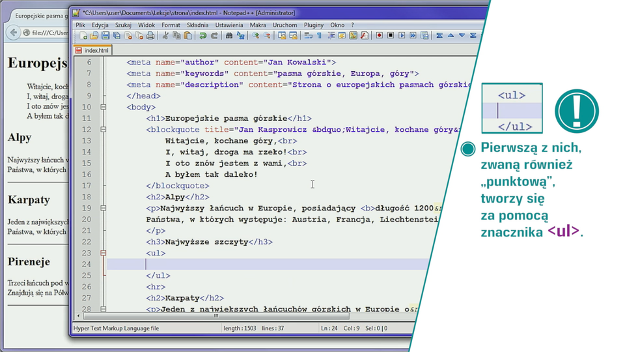Save the currently recorded macro icon
This screenshot has width=625, height=352.
[x=424, y=35]
